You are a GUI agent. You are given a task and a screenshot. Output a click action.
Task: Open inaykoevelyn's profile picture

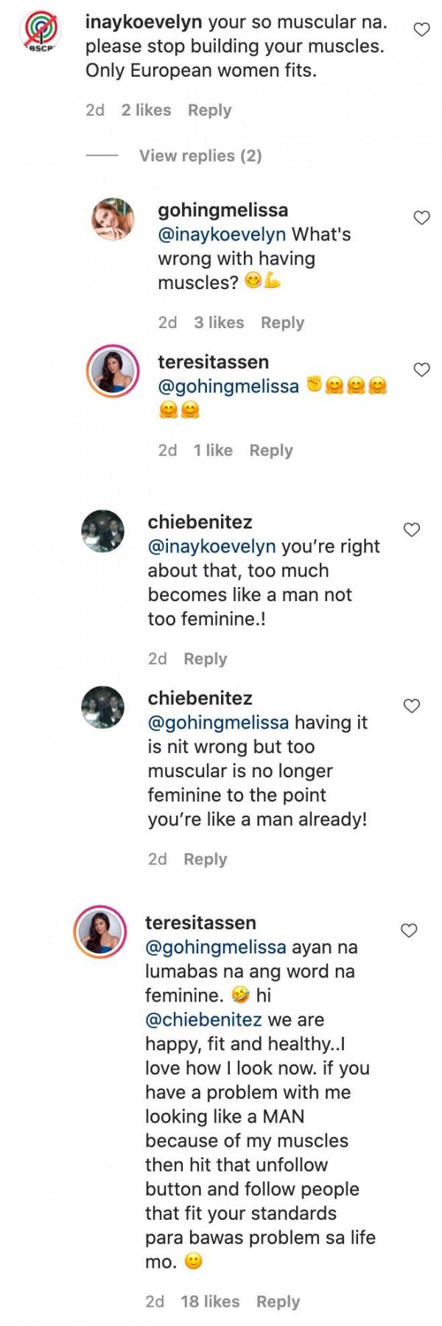click(x=41, y=33)
